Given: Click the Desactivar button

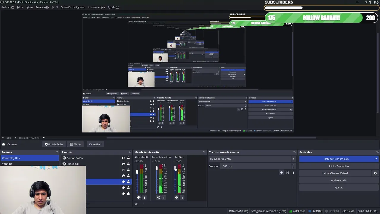Looking at the screenshot, I should tap(95, 144).
